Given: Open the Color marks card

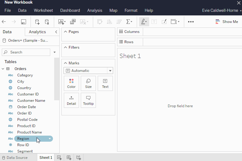Looking at the screenshot, I should tap(71, 83).
